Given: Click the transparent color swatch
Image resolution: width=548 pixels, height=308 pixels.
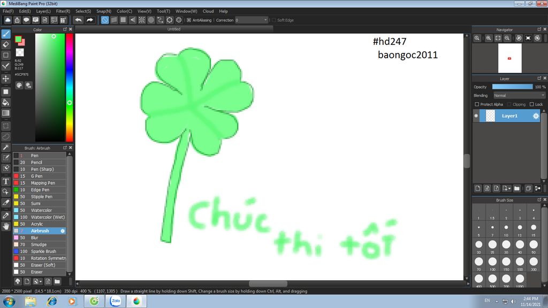Looking at the screenshot, I should click(20, 52).
